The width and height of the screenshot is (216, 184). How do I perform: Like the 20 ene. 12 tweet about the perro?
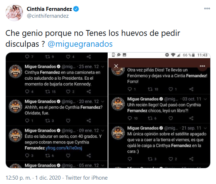coord(68,121)
